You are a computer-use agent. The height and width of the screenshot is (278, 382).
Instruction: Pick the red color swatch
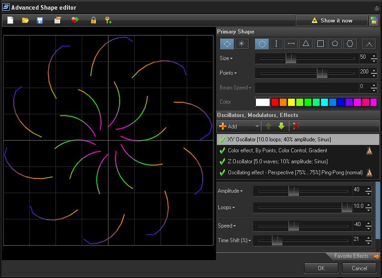[x=275, y=102]
